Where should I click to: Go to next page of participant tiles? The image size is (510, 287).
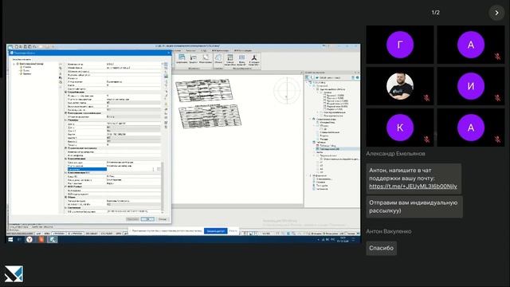tap(496, 13)
